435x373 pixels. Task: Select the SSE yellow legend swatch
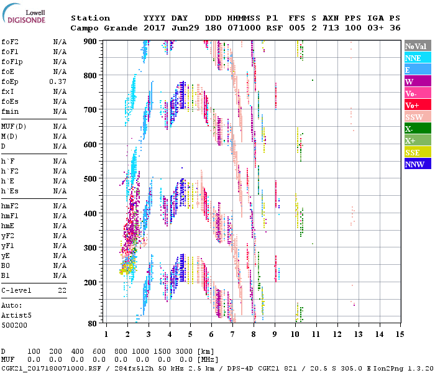(418, 152)
